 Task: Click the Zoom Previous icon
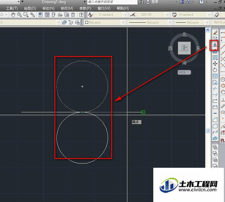[x=32, y=15]
